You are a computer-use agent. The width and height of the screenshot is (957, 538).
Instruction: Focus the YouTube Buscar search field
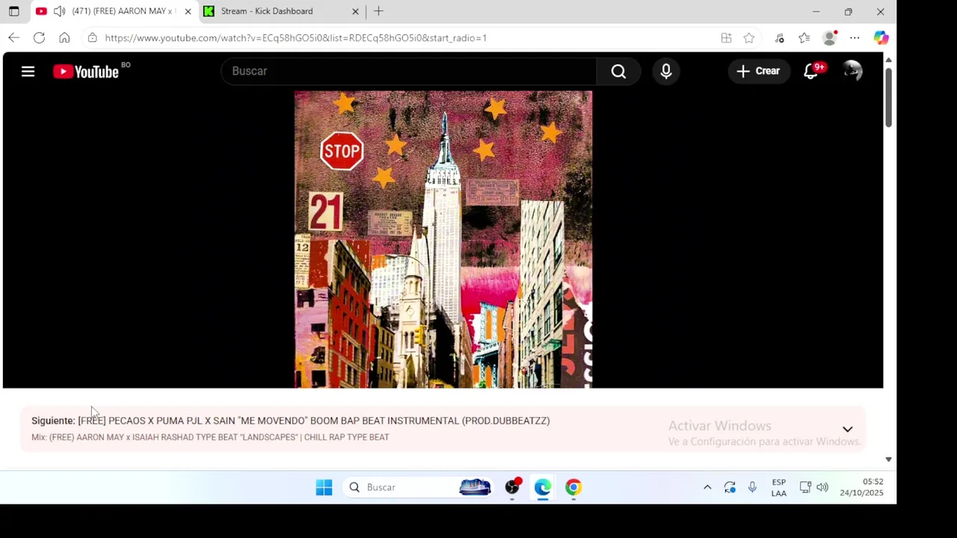coord(410,71)
